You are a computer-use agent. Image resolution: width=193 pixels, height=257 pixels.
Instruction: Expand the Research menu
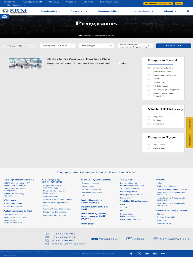coord(79,11)
